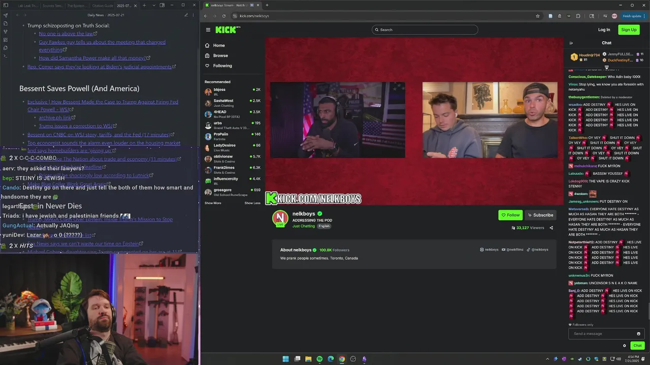Open recommended channel bbjess
This screenshot has height=365, width=650.
pyautogui.click(x=233, y=92)
